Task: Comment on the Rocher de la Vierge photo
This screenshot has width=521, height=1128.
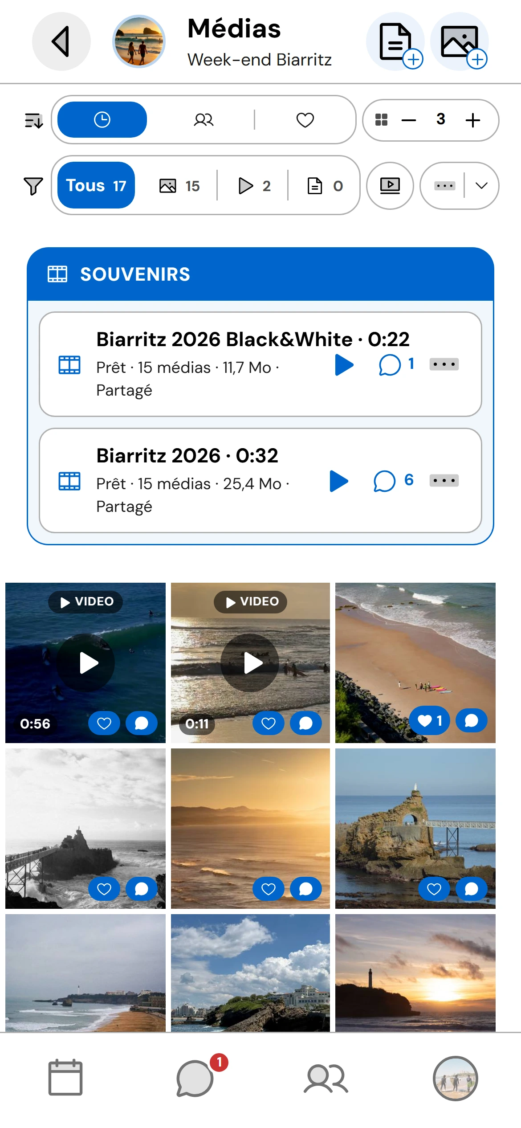Action: (472, 889)
